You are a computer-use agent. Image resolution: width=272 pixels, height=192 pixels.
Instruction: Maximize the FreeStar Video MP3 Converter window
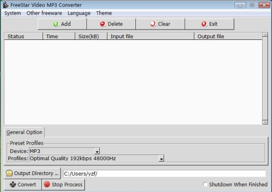point(252,5)
